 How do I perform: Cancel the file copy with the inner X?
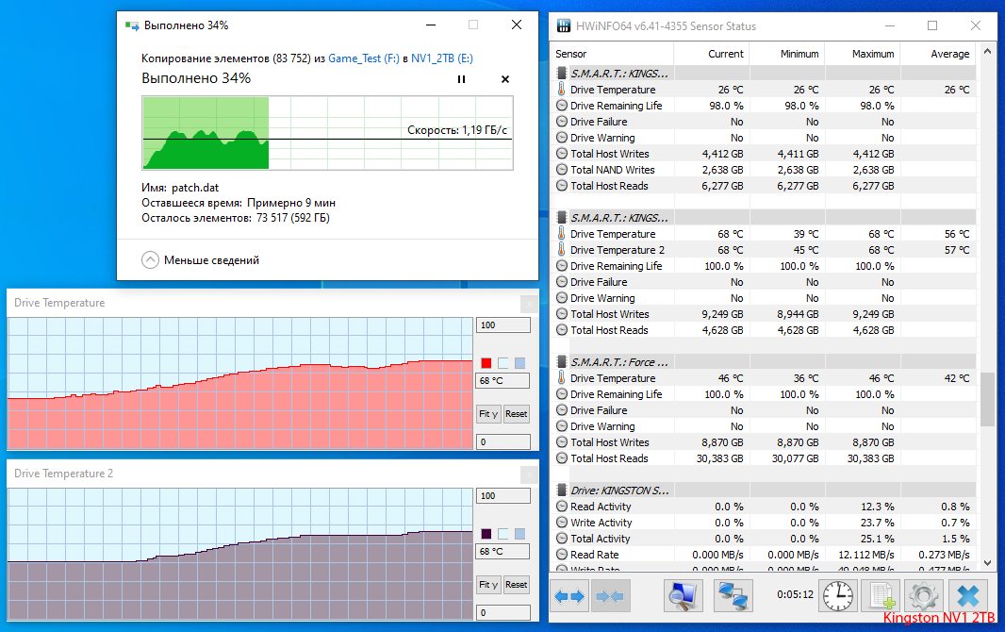pyautogui.click(x=505, y=79)
